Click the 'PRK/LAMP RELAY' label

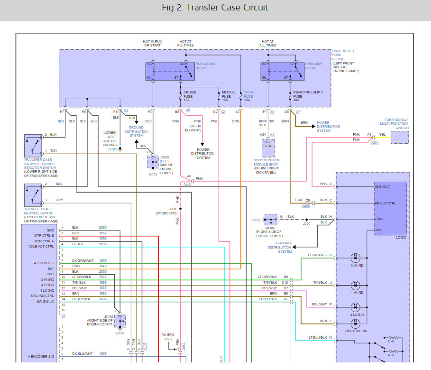[313, 66]
